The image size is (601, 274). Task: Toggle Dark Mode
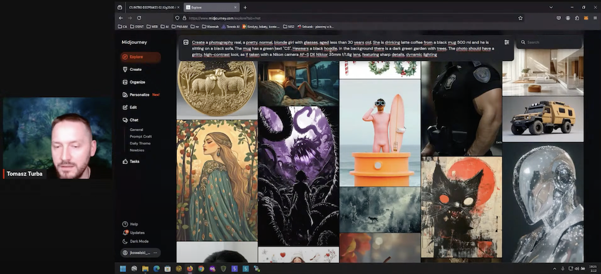pyautogui.click(x=139, y=241)
